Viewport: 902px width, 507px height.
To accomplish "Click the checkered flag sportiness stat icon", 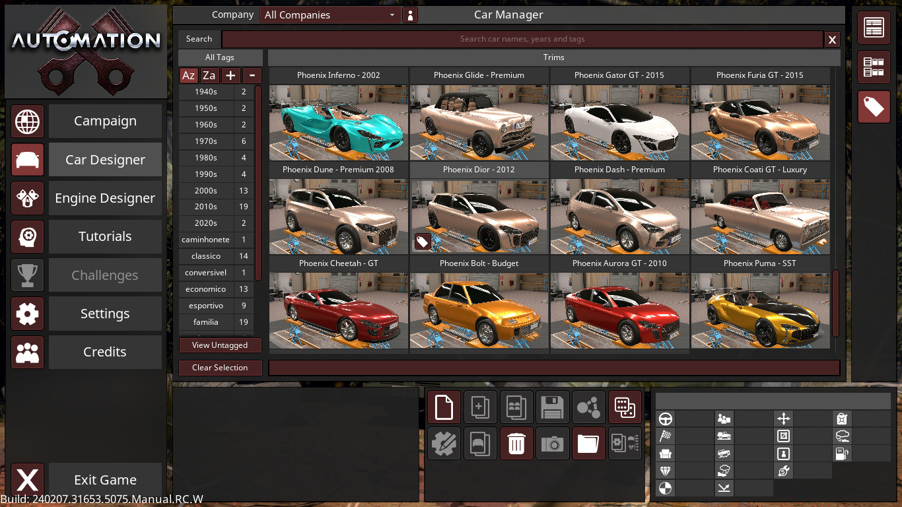I will pos(666,436).
